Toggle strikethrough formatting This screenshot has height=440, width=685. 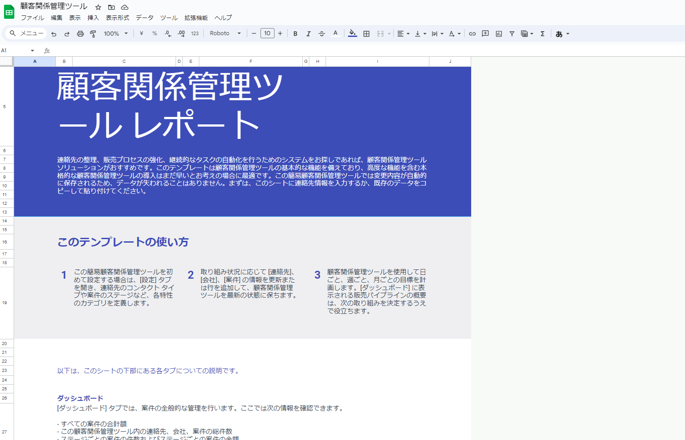(x=322, y=34)
